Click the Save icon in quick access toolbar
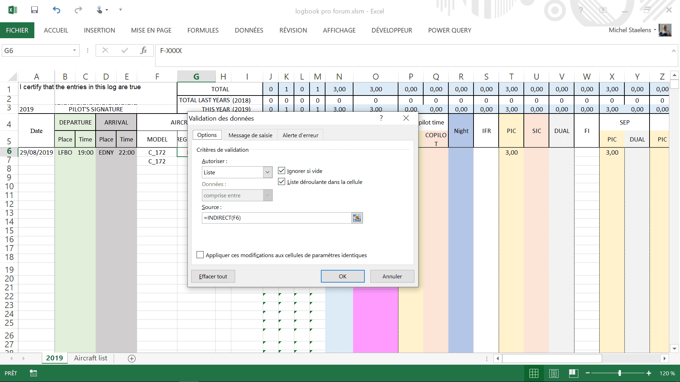Viewport: 680px width, 382px height. pos(34,10)
